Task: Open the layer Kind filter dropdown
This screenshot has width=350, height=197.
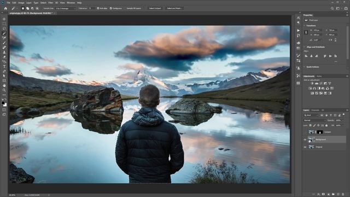Action: 312,115
